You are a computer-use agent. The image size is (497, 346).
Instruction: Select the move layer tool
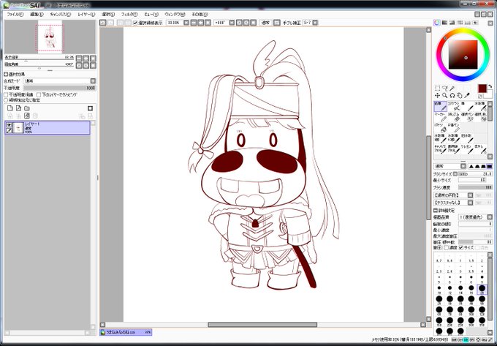(x=437, y=95)
